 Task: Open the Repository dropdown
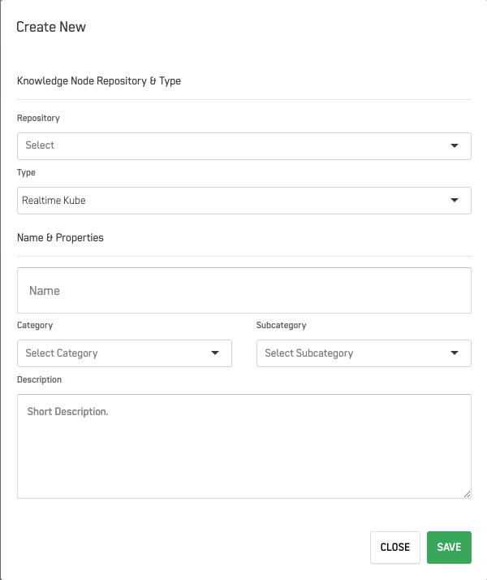[x=243, y=146]
